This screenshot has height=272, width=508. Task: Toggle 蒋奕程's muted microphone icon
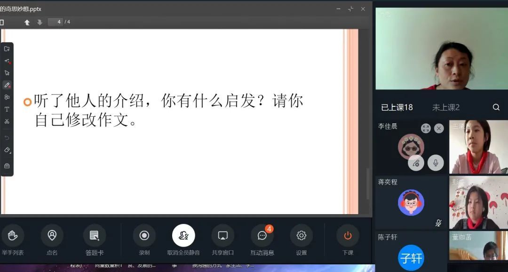coord(438,223)
